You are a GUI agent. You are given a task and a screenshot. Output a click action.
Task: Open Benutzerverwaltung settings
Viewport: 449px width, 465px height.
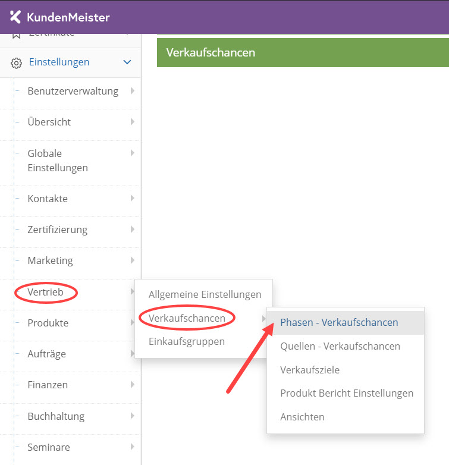click(x=73, y=91)
